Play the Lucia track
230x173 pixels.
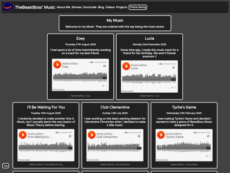tap(126, 66)
